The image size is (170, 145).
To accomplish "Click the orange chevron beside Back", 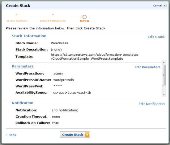I will [6, 135].
